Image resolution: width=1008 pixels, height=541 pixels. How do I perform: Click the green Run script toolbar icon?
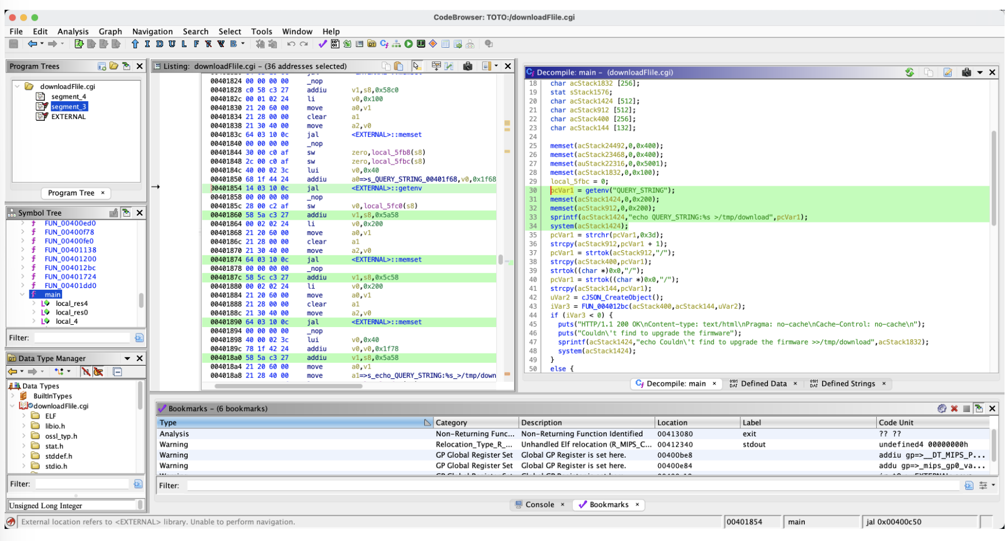pos(408,44)
